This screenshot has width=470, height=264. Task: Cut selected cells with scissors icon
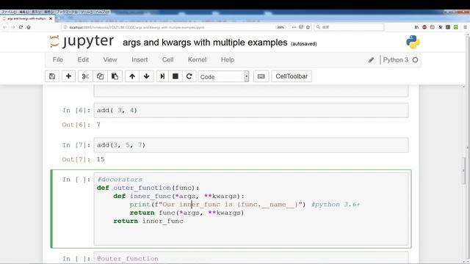tap(85, 76)
